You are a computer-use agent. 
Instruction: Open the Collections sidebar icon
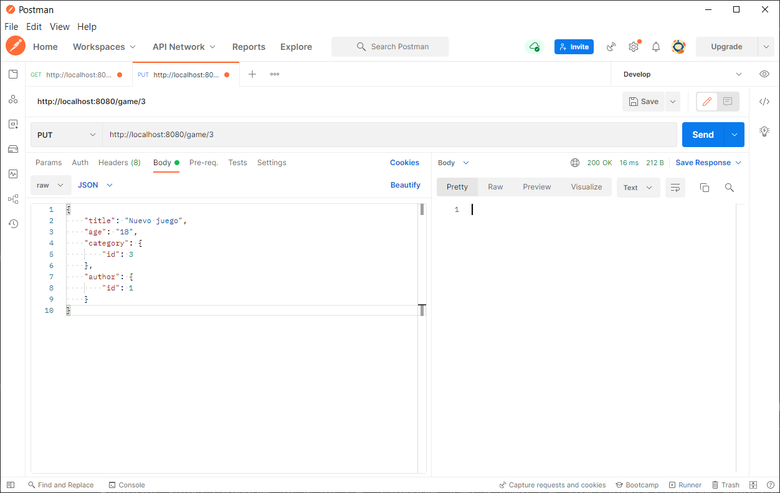pos(13,74)
